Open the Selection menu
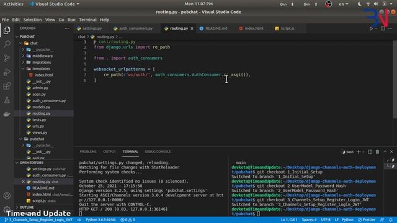Screen dimensions: 397x223 32,20
